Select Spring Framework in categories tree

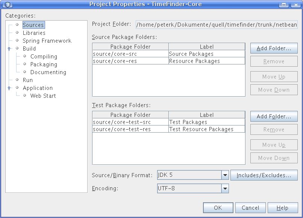[x=47, y=41]
